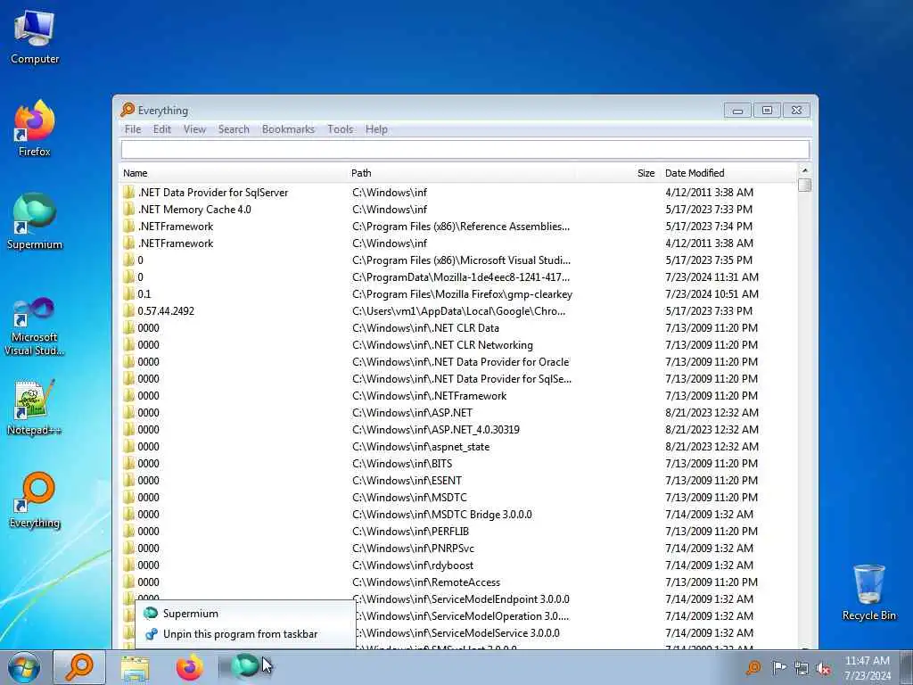Select the 0000 row in BITS
Viewport: 913px width, 685px height.
coord(459,463)
